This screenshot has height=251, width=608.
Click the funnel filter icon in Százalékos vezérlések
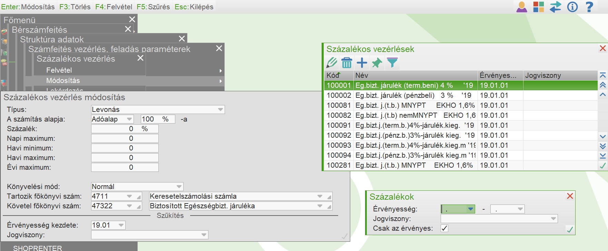392,63
